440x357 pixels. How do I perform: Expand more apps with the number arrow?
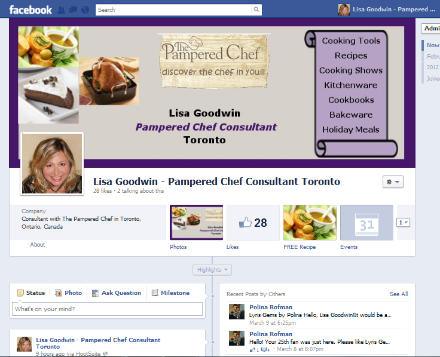point(404,223)
